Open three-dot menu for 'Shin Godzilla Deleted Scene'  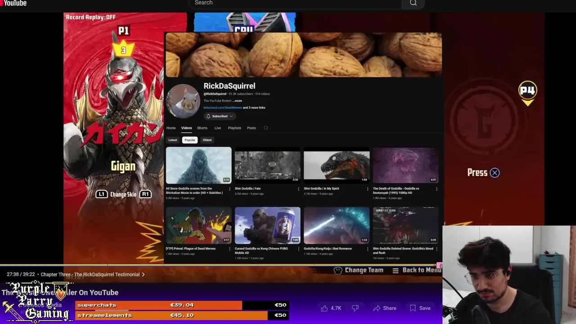coord(436,249)
